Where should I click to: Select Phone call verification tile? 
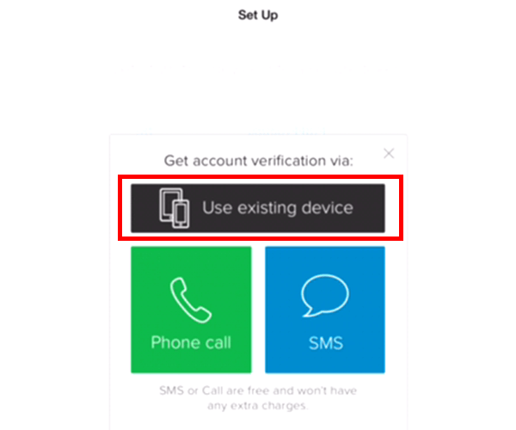tap(191, 310)
